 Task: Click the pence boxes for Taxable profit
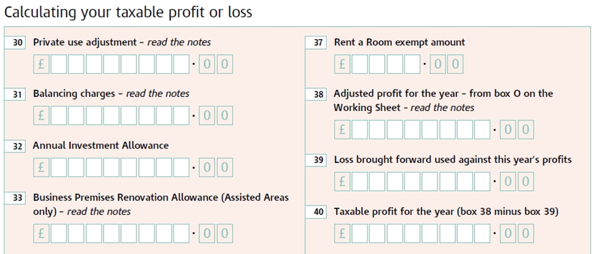click(x=517, y=233)
